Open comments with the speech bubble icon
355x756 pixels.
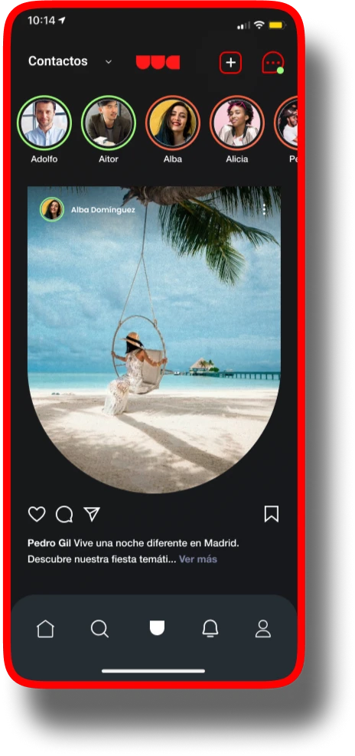click(64, 514)
